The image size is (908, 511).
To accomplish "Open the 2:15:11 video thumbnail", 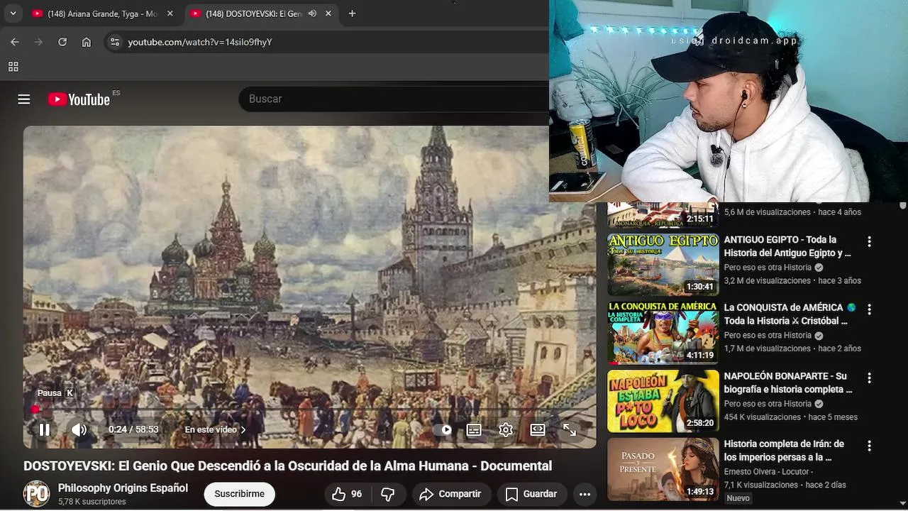I will [663, 215].
